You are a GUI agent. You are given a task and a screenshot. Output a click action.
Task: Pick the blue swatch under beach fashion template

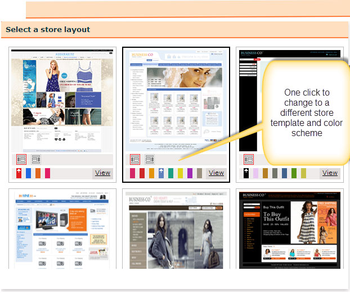coord(28,173)
